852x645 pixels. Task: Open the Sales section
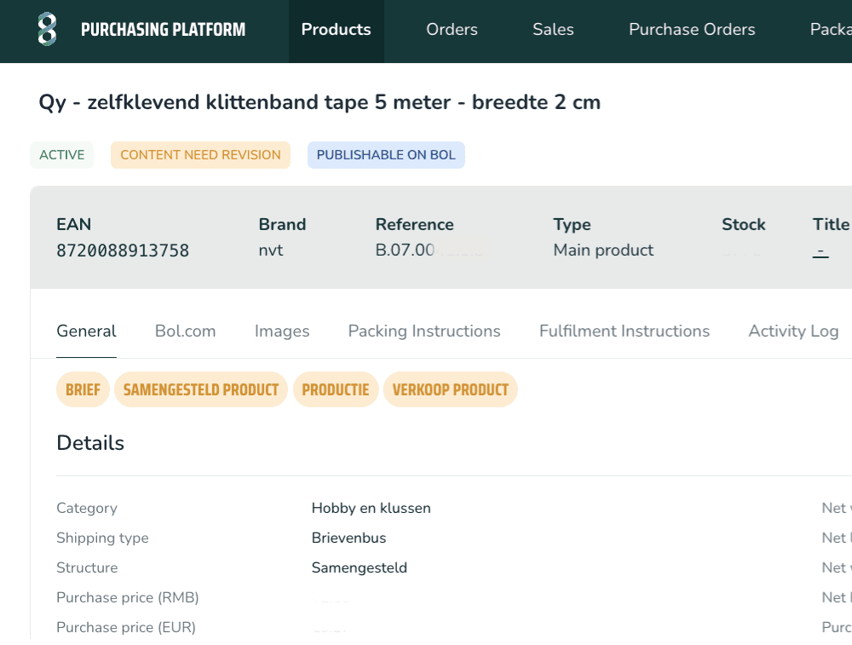(x=553, y=30)
